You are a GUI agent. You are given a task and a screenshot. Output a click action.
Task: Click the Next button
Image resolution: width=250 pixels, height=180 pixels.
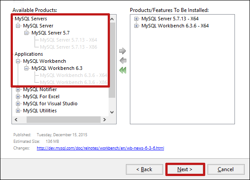pos(185,169)
